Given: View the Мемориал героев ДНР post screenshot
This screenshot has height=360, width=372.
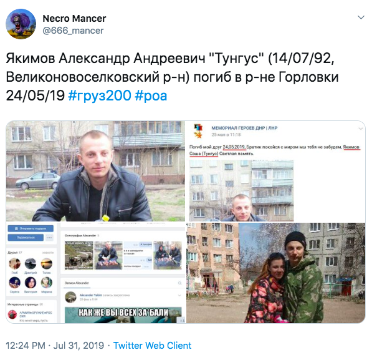Looking at the screenshot, I should point(275,171).
